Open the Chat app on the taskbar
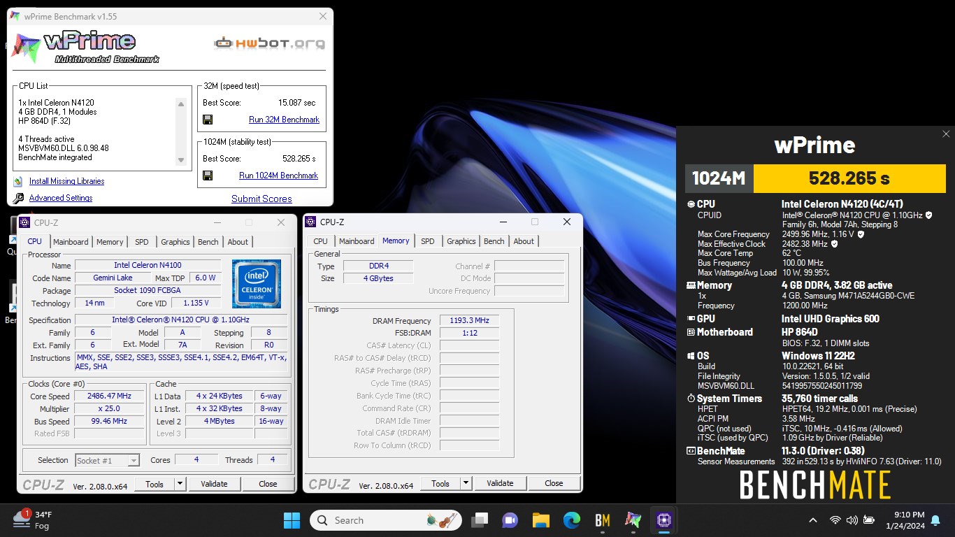Screen dimensions: 955x537 pyautogui.click(x=510, y=520)
